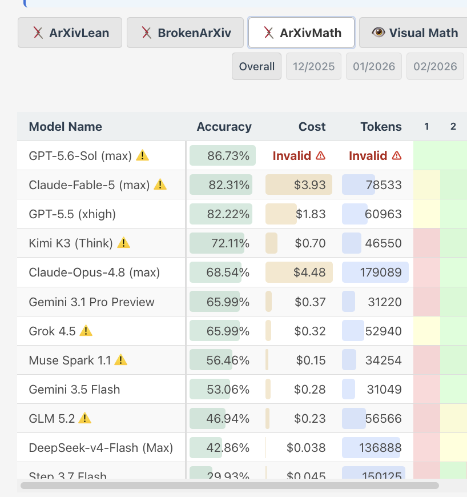Click the 136888 tokens cell

[375, 448]
